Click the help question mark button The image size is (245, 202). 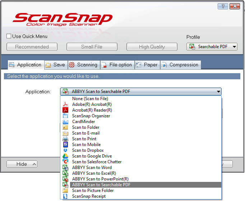pyautogui.click(x=223, y=6)
